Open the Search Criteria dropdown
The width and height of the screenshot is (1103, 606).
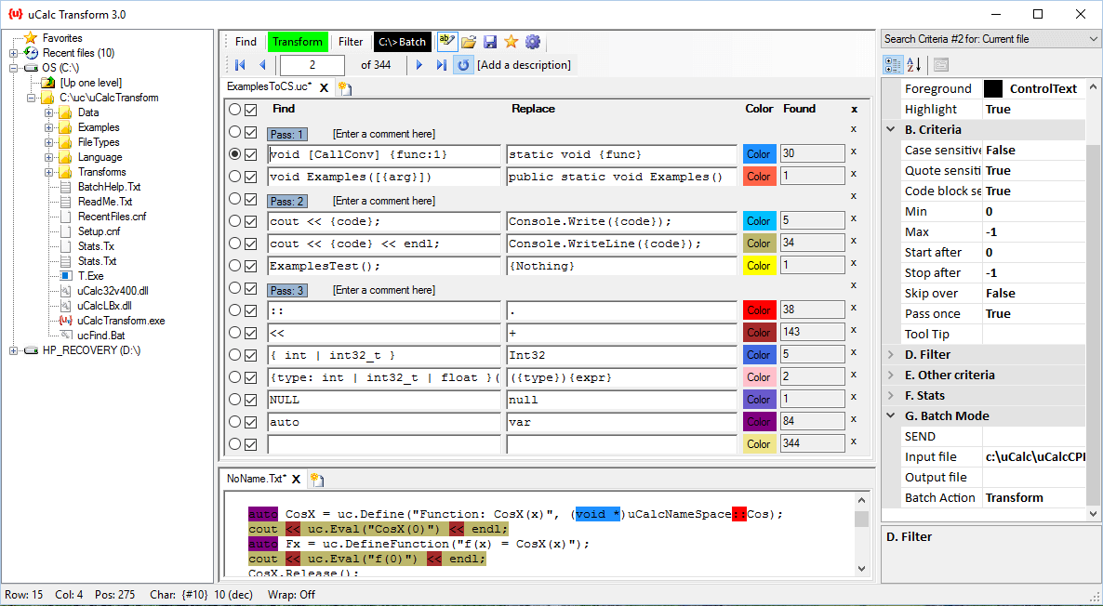click(x=1092, y=39)
